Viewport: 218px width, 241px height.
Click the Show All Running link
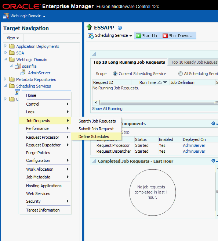[107, 109]
